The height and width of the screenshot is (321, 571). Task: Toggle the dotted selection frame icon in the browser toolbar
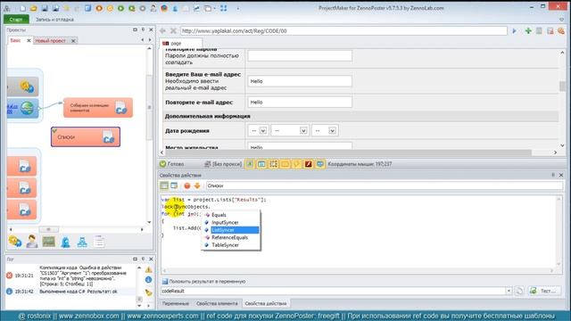(x=273, y=164)
